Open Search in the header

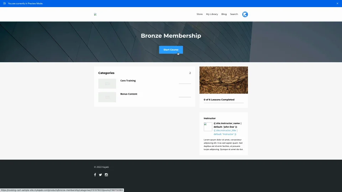click(x=234, y=14)
